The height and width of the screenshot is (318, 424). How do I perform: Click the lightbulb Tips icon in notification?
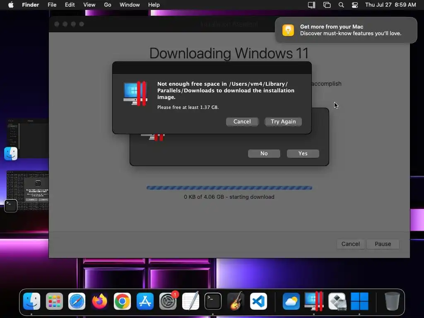coord(288,30)
